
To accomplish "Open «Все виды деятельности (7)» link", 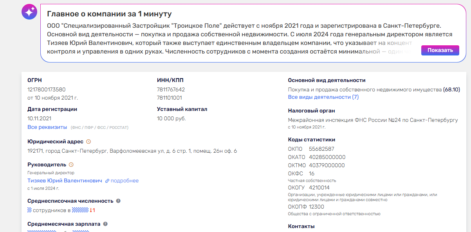I will pyautogui.click(x=323, y=97).
